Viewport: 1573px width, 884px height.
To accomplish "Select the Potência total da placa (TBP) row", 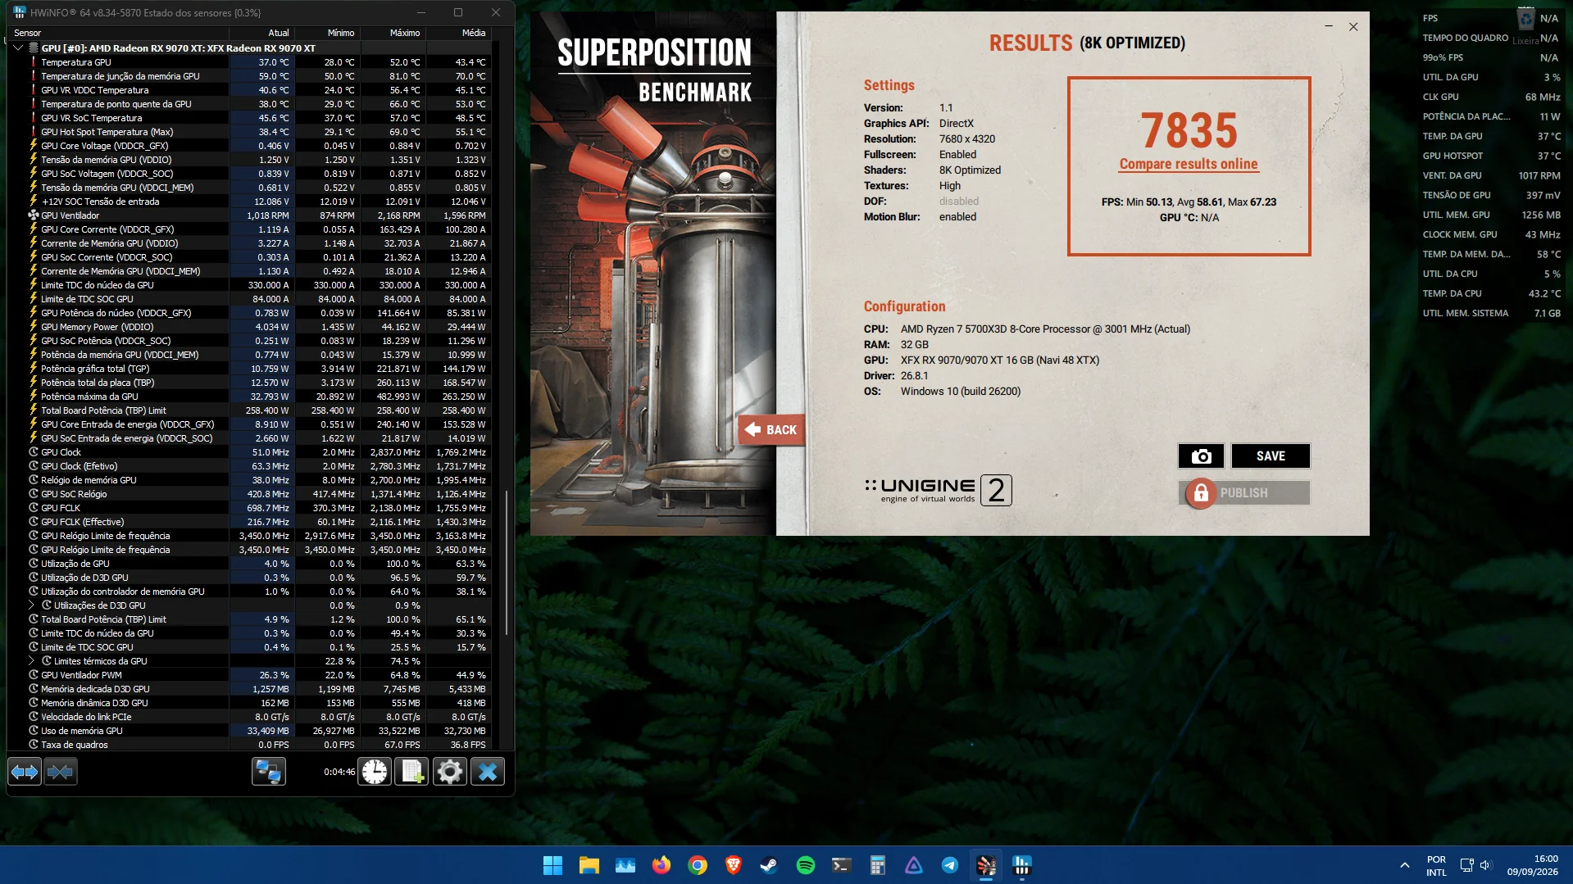I will 250,383.
